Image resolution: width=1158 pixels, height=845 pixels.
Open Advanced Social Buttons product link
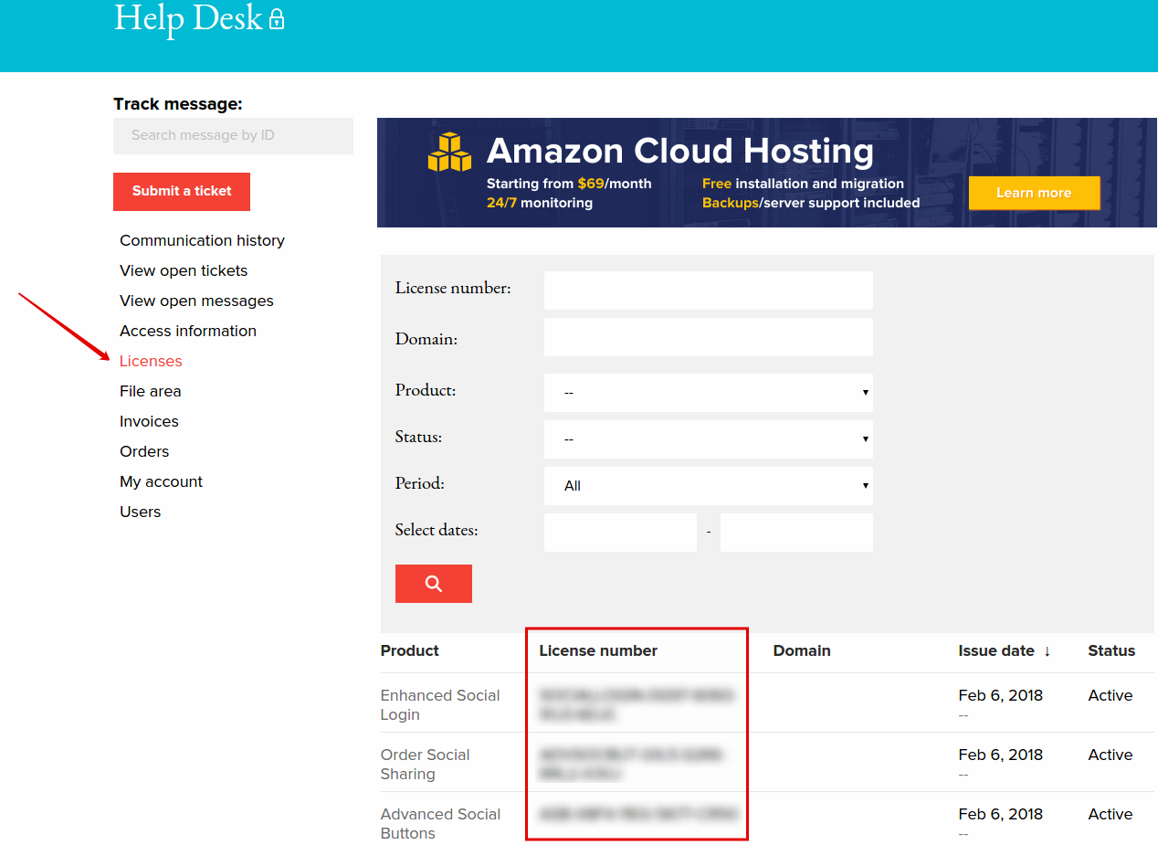[440, 823]
